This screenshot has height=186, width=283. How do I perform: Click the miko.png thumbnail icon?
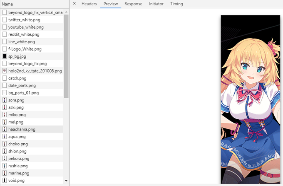click(x=5, y=115)
